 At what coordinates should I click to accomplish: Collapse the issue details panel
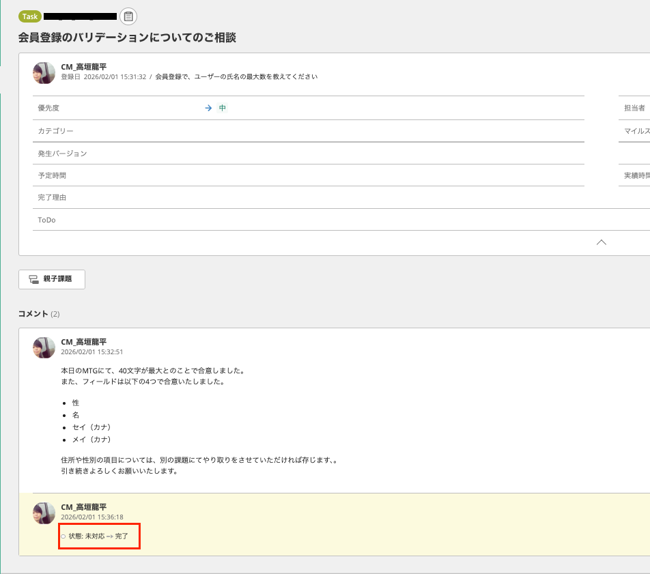click(601, 242)
